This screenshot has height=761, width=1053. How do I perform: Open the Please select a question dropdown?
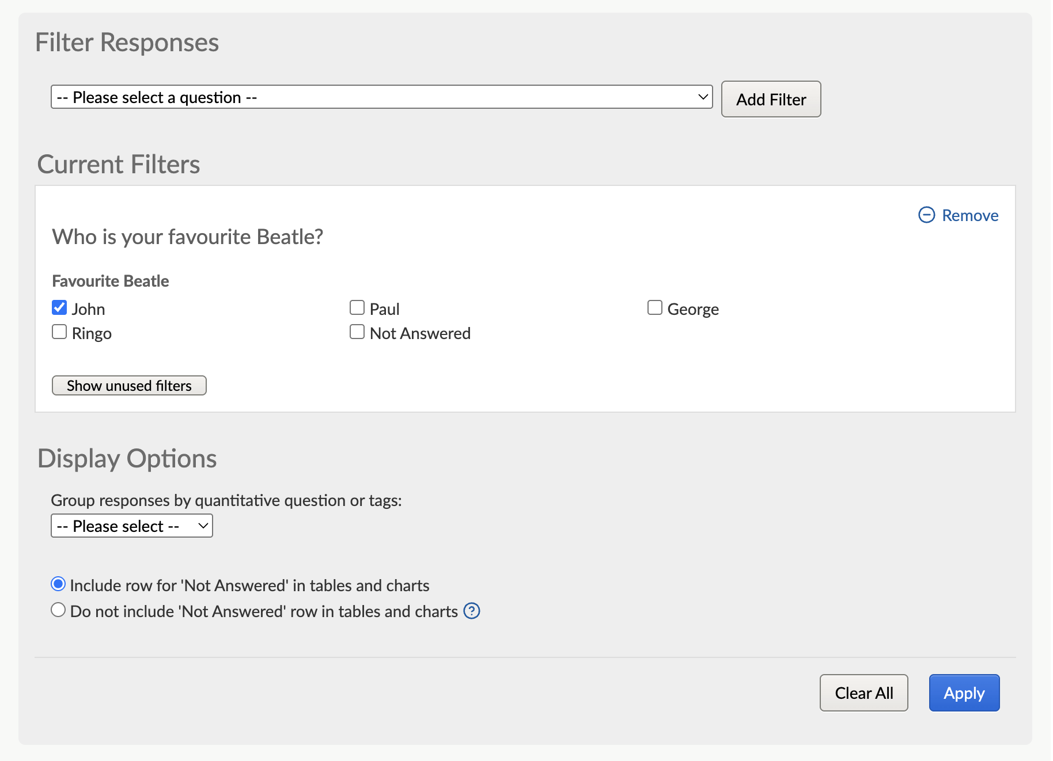(382, 97)
